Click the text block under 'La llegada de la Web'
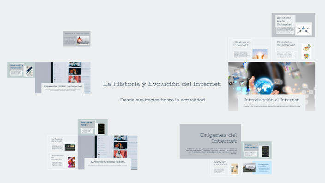The height and width of the screenshot is (183, 325). [x=57, y=147]
